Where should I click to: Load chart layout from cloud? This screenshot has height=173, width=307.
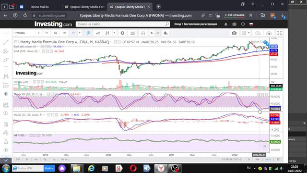tap(258, 33)
